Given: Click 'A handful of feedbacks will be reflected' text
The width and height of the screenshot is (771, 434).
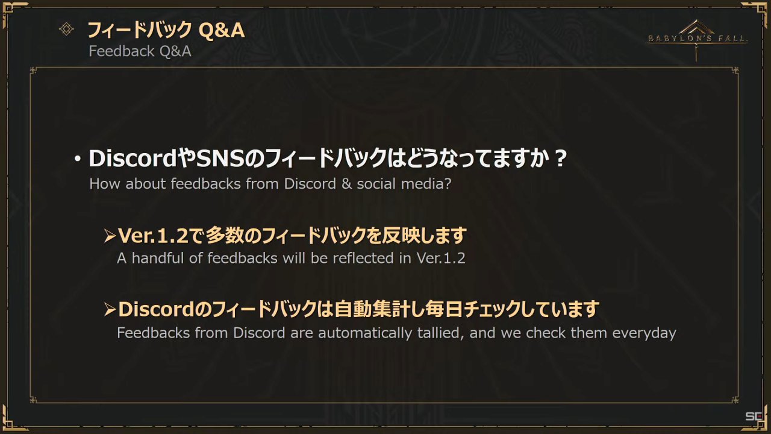Looking at the screenshot, I should 291,258.
